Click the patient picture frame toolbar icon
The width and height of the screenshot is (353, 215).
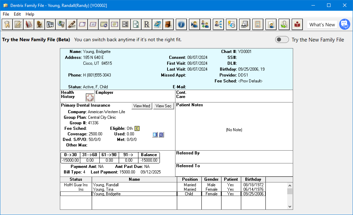[258, 24]
